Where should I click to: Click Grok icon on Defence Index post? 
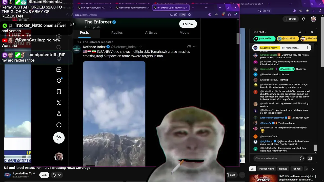pos(189,47)
